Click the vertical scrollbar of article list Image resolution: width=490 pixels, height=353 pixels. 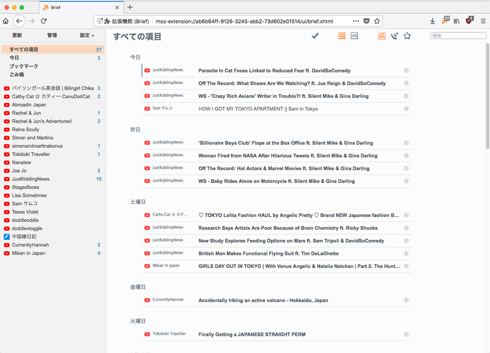tap(488, 96)
